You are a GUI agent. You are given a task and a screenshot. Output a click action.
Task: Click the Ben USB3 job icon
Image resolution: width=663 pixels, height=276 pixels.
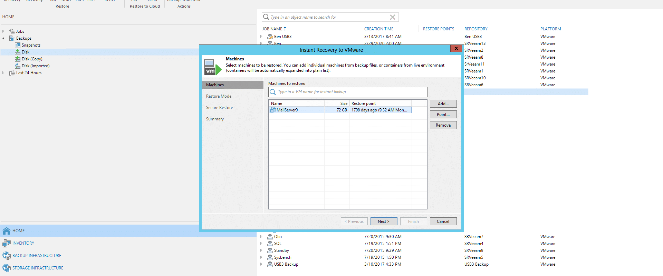coord(270,37)
